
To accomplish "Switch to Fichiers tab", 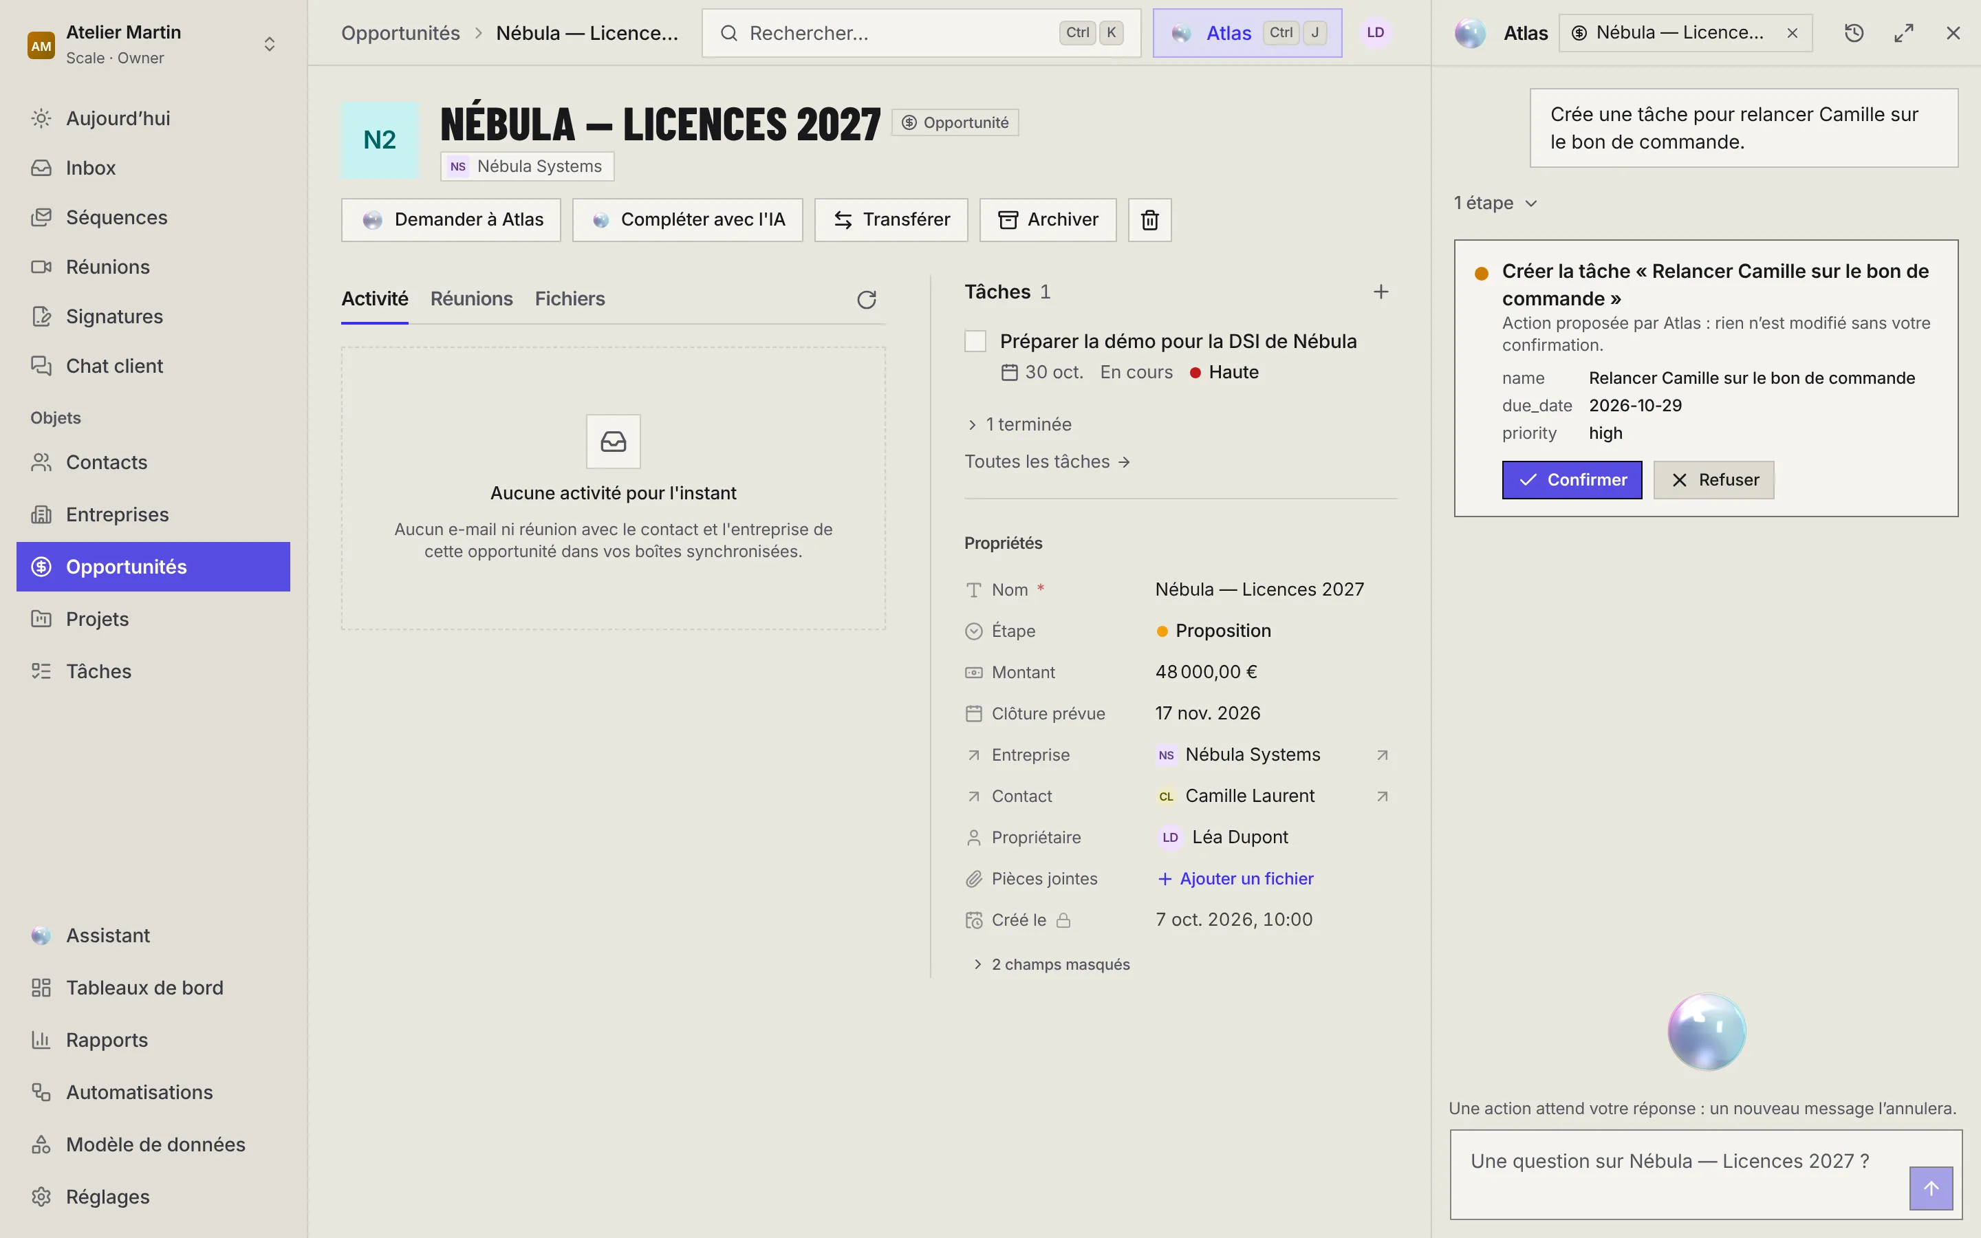I will (x=570, y=299).
